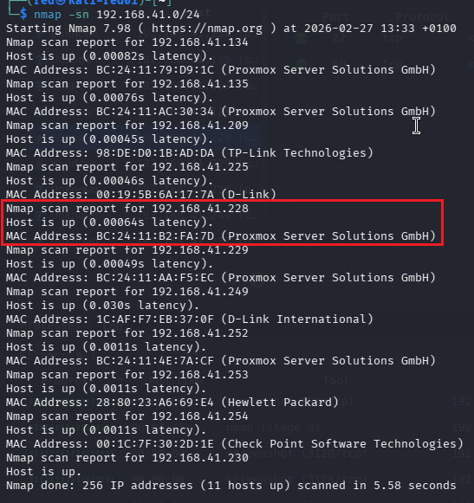Click the IP address 192.168.41.134
The image size is (474, 503).
(x=200, y=42)
